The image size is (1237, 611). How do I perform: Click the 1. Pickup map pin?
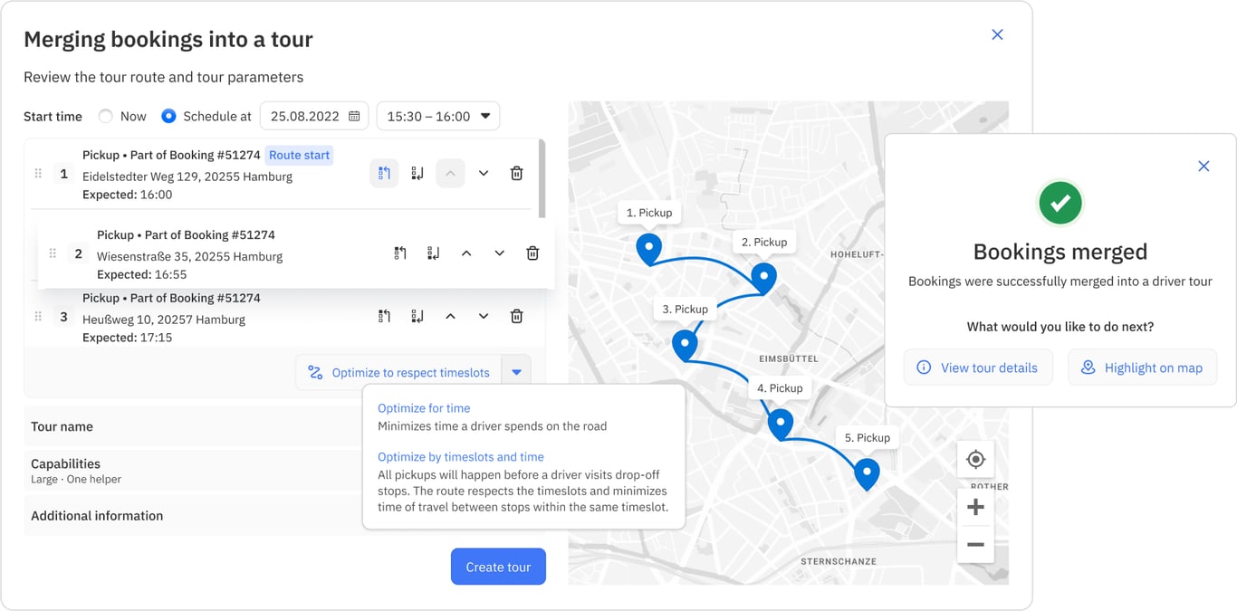[x=648, y=249]
